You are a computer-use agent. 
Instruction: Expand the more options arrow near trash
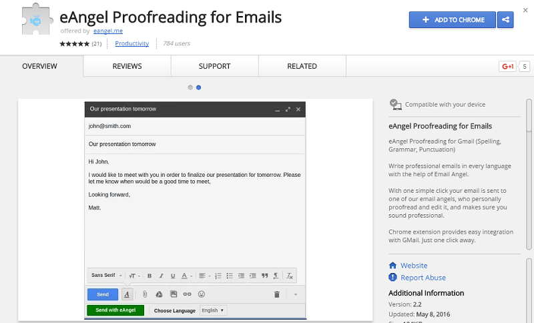click(x=296, y=294)
